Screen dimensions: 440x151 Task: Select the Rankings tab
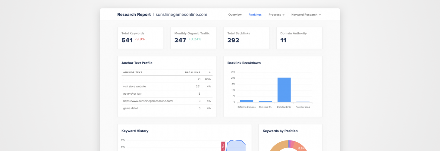[x=255, y=15]
